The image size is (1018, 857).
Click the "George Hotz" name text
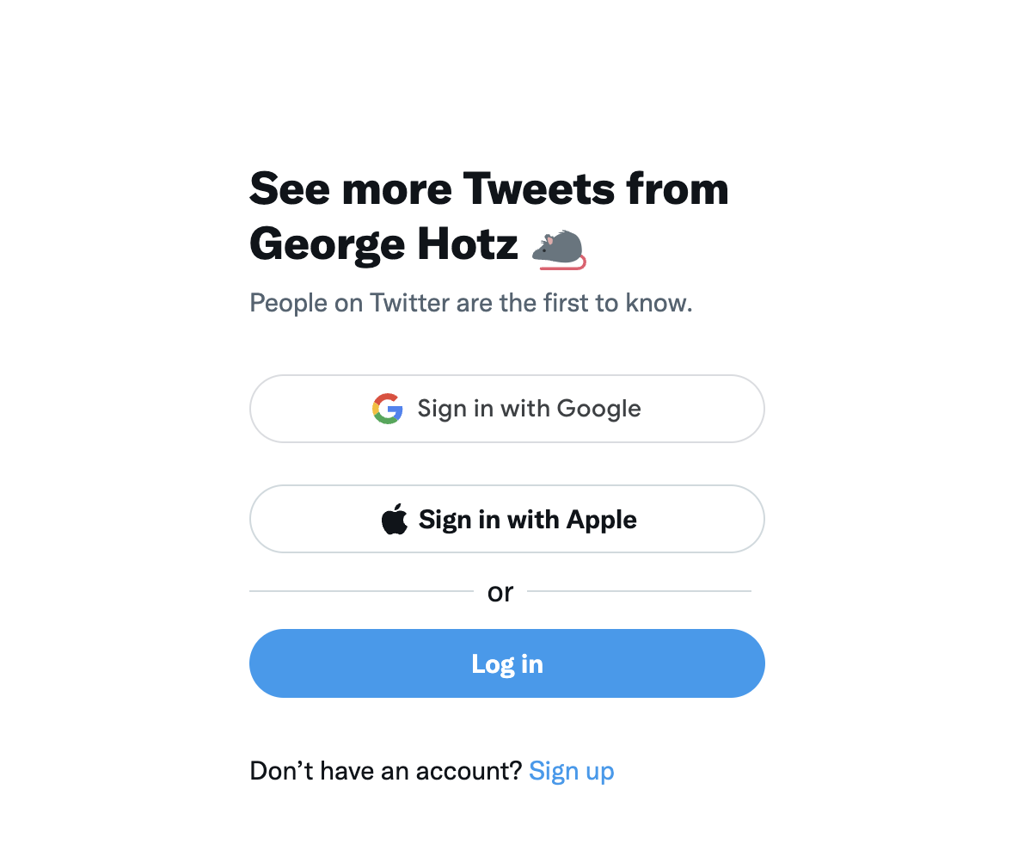coord(383,245)
